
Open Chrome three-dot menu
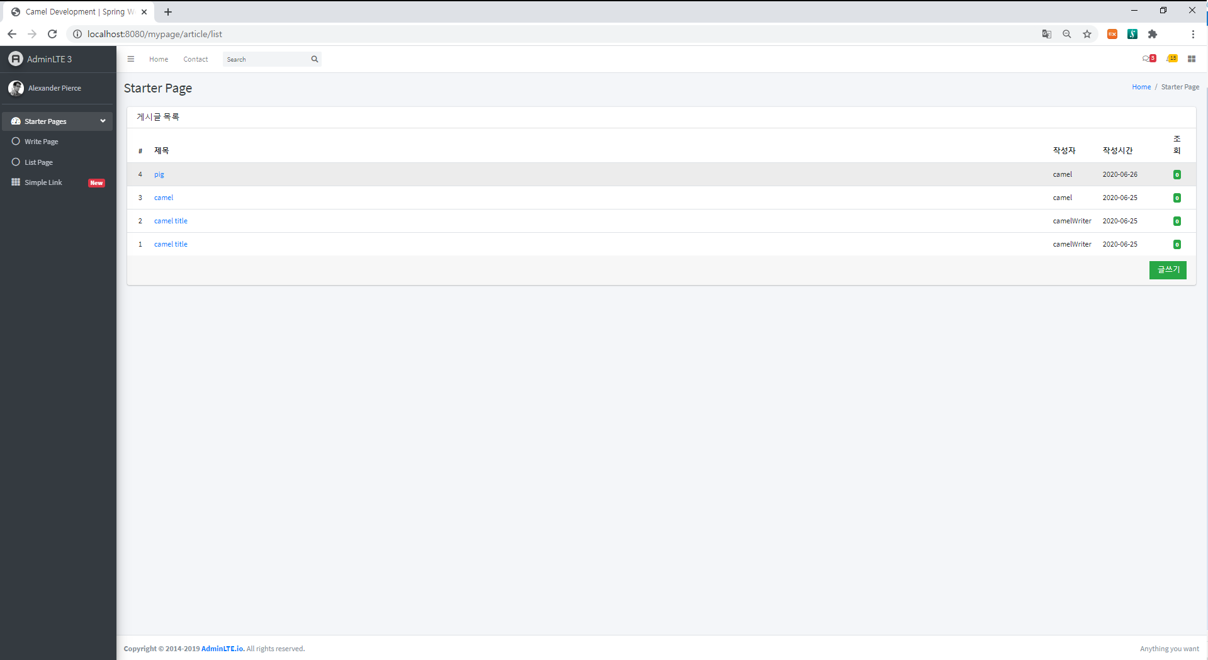point(1193,34)
